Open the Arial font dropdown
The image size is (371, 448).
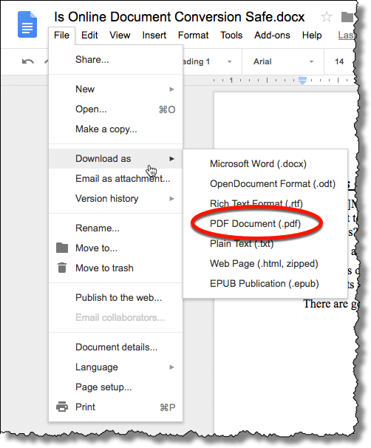click(283, 61)
